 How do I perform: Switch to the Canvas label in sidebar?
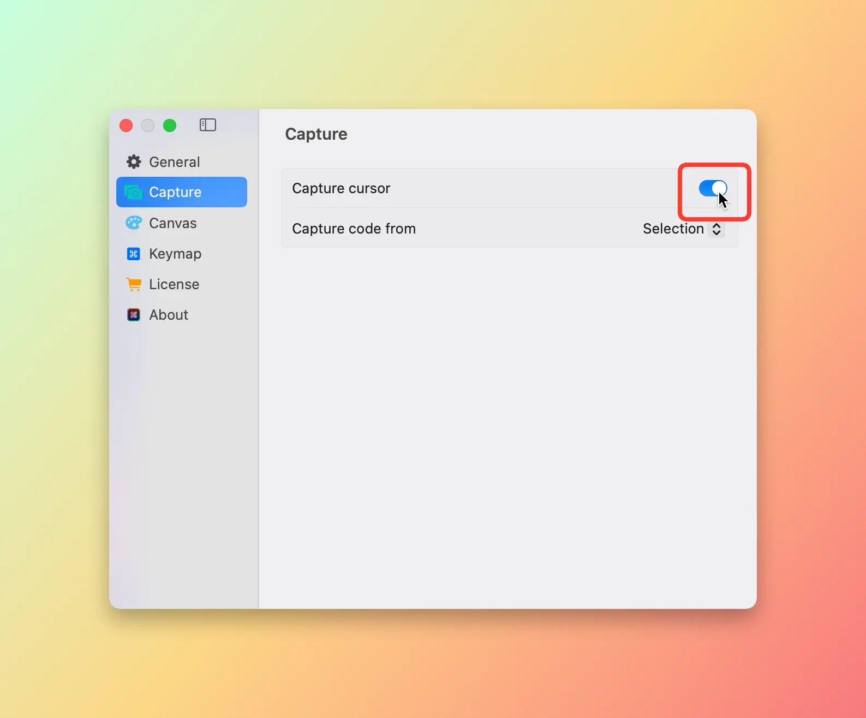(x=172, y=223)
